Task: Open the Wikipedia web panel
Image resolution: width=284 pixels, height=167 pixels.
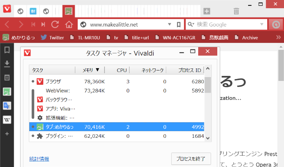Action: [7, 120]
